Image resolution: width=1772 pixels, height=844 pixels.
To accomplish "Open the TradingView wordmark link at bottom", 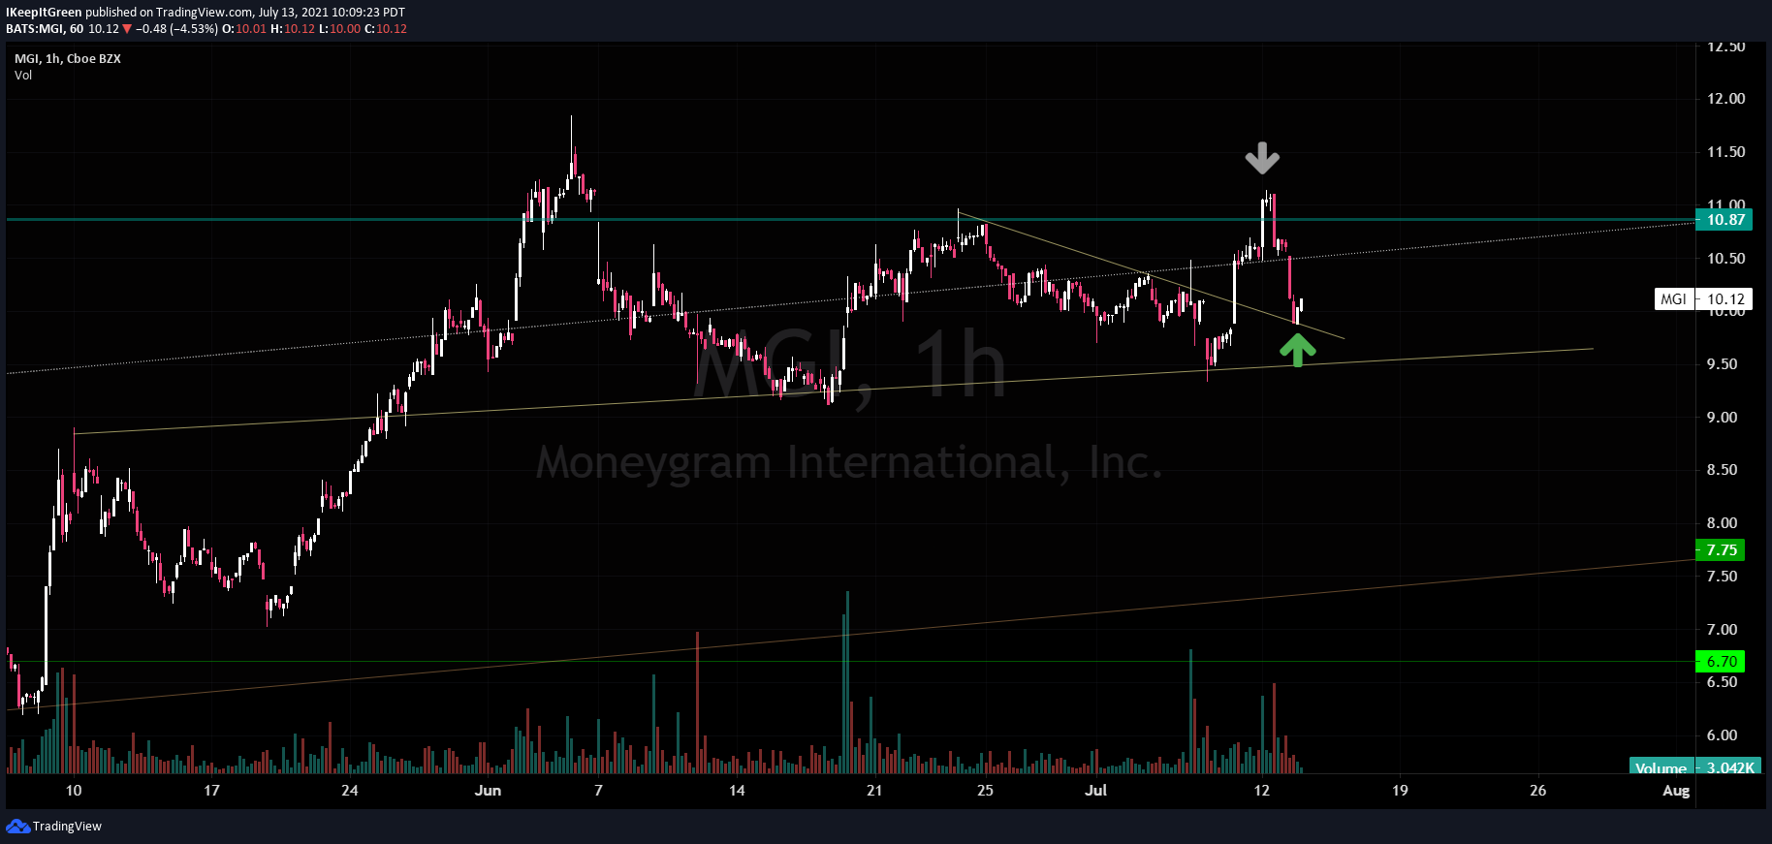I will pyautogui.click(x=67, y=827).
